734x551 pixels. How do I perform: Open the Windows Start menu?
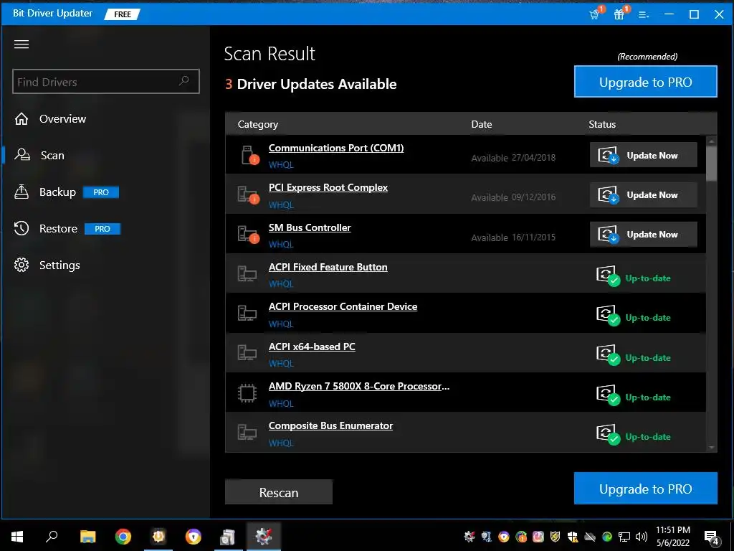[x=17, y=537]
